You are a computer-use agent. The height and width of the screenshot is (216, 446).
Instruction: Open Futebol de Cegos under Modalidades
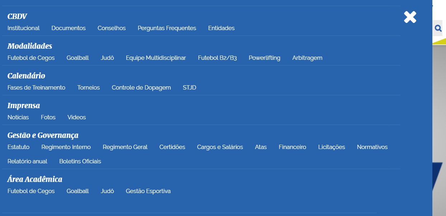pyautogui.click(x=31, y=58)
